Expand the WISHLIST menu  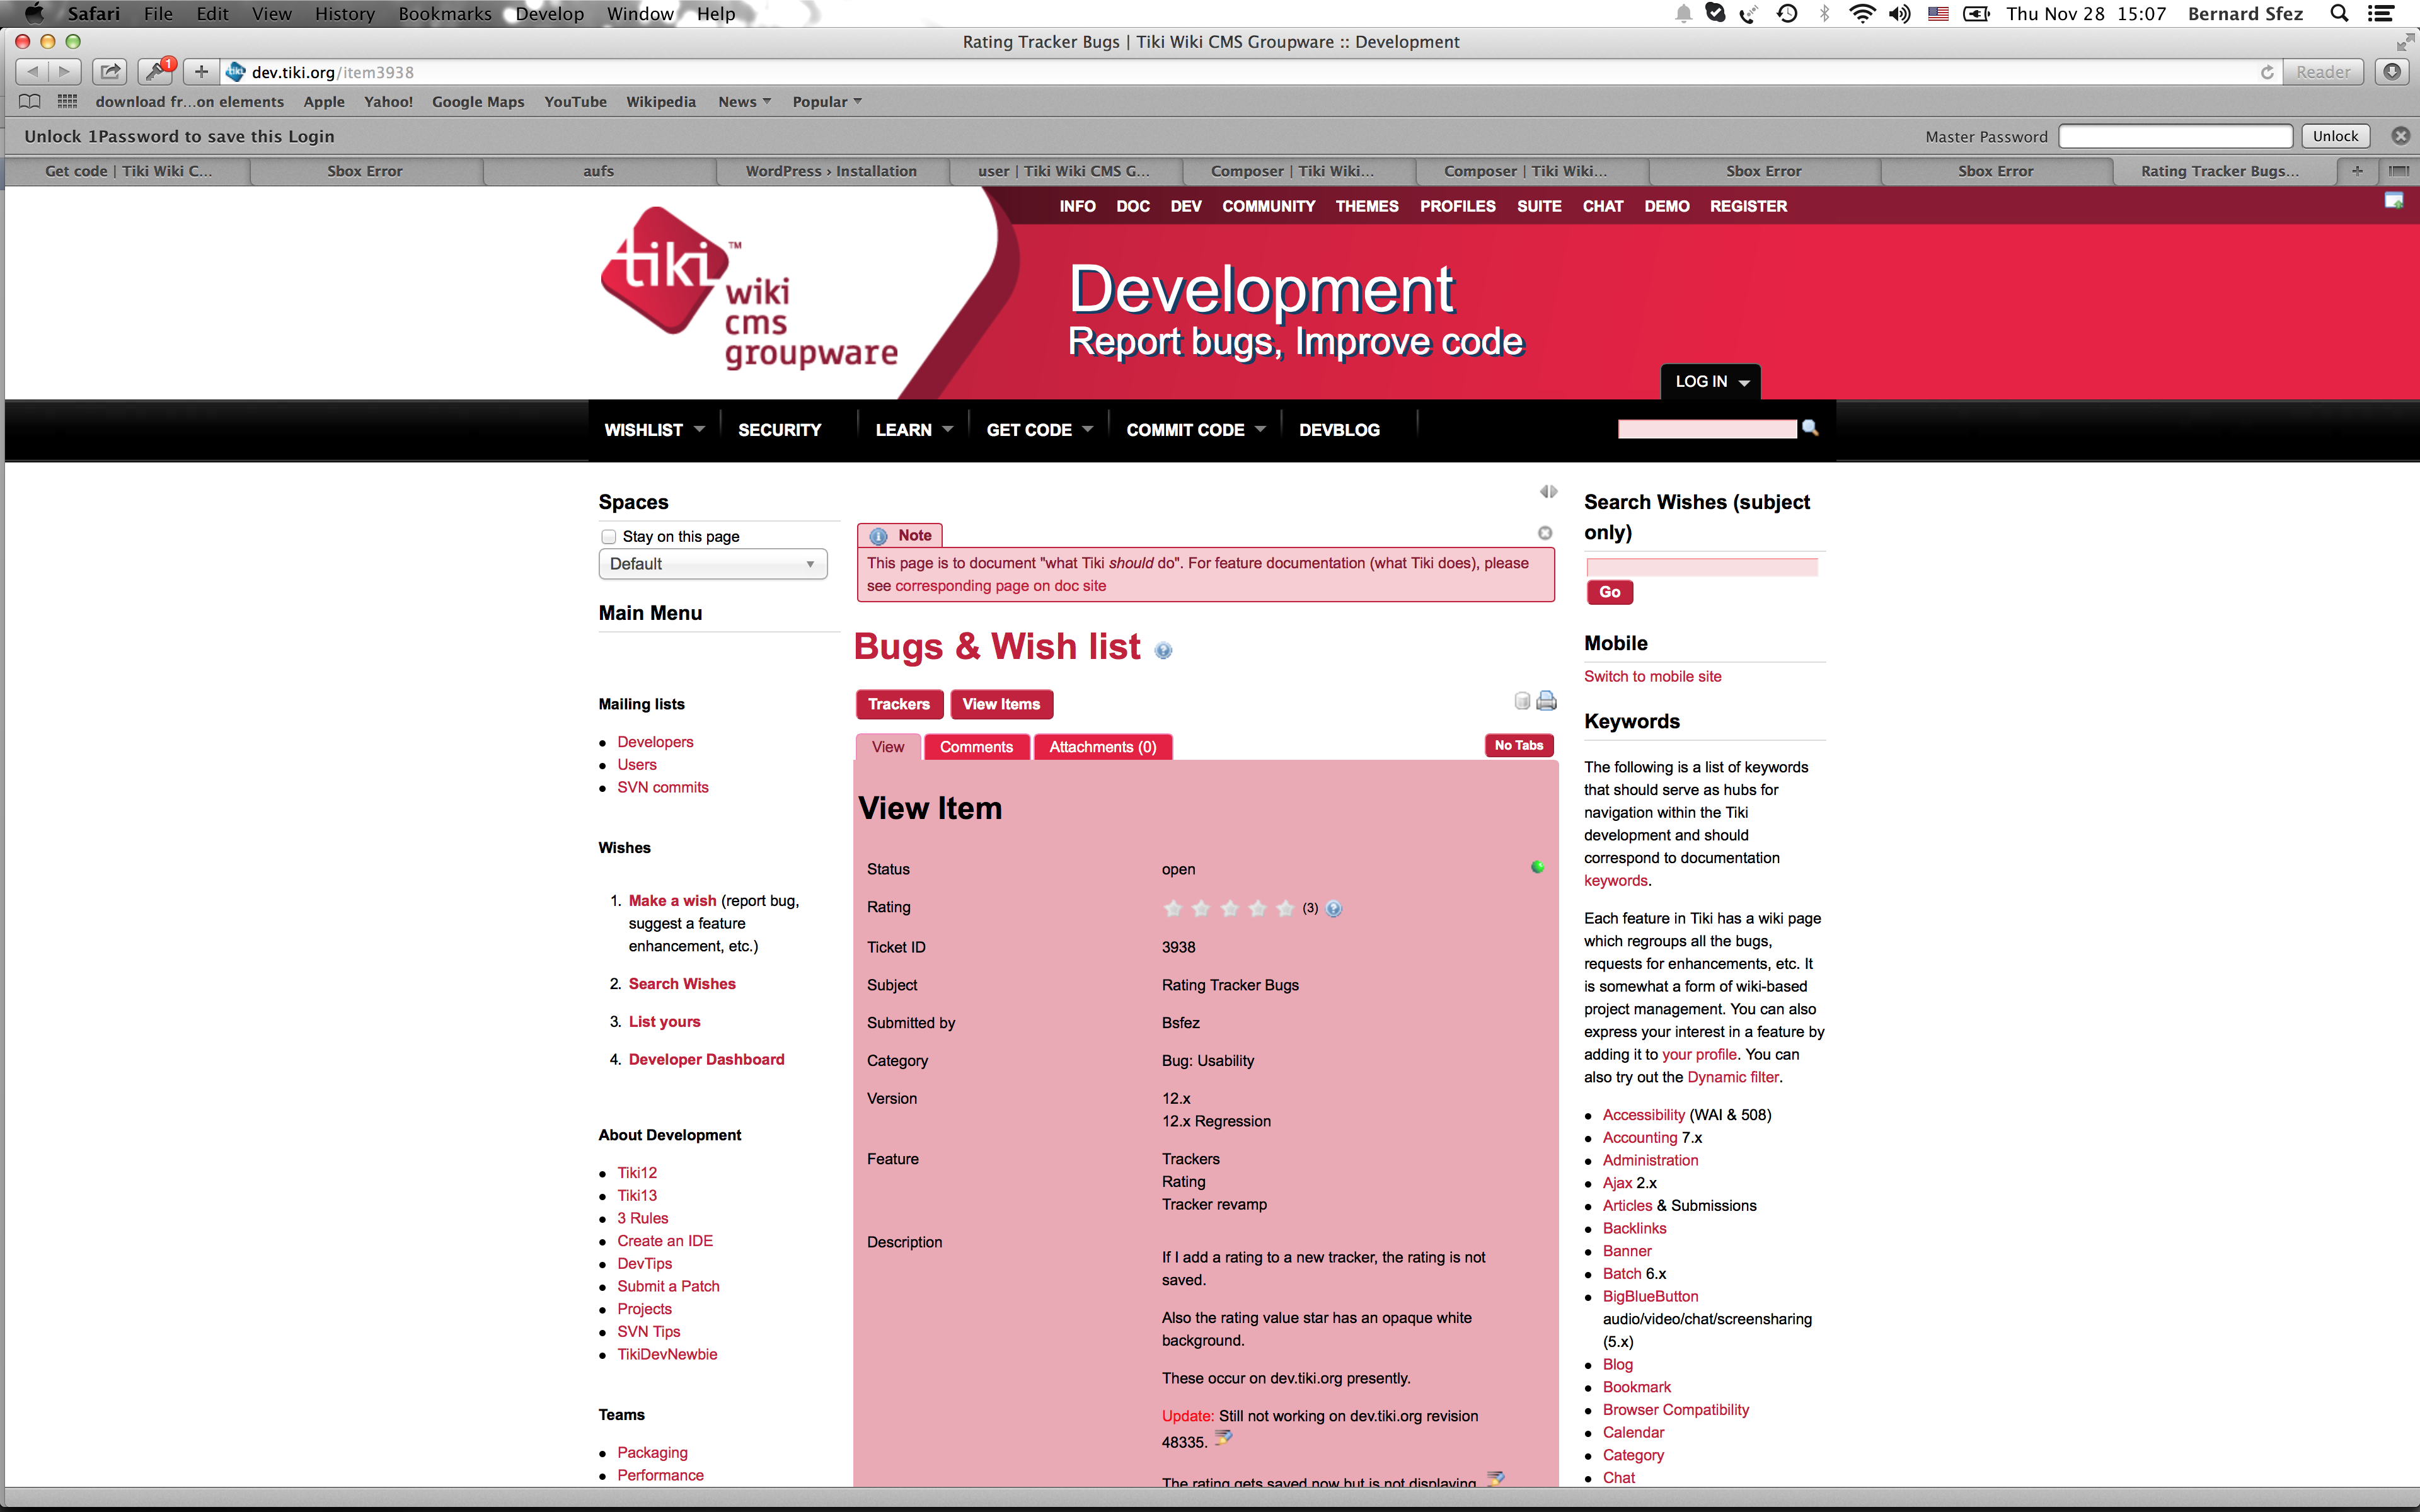pos(654,430)
